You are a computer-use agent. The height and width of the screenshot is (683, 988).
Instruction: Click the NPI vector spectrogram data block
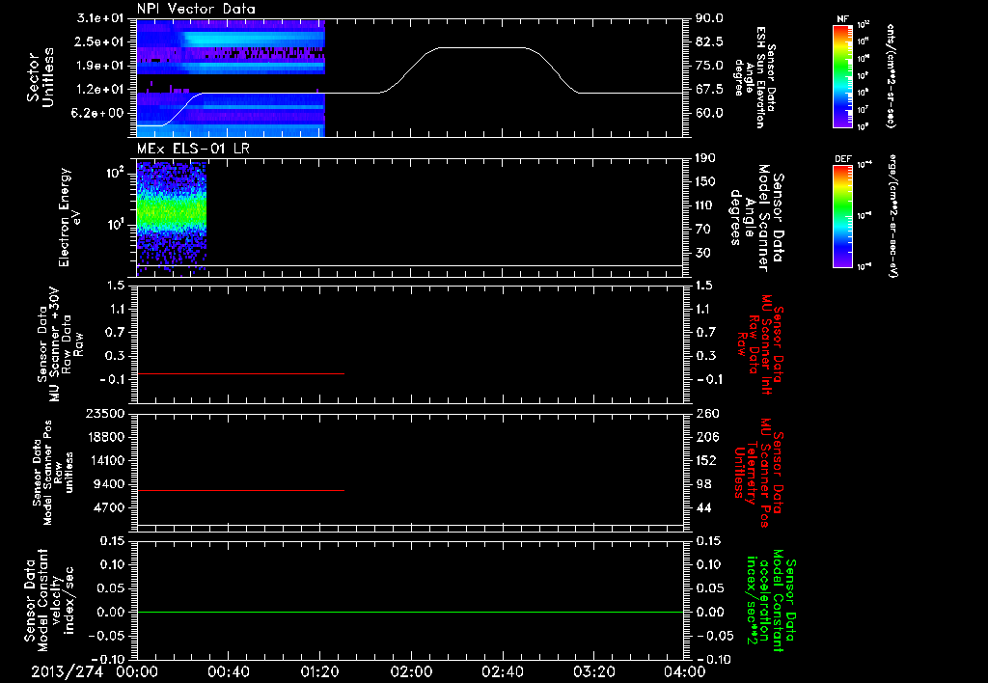[x=231, y=77]
